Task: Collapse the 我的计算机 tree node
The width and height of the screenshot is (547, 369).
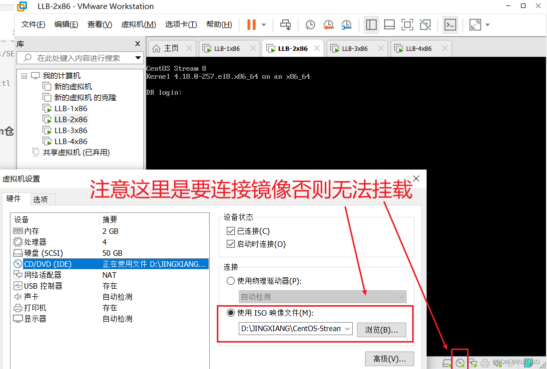Action: coord(24,75)
